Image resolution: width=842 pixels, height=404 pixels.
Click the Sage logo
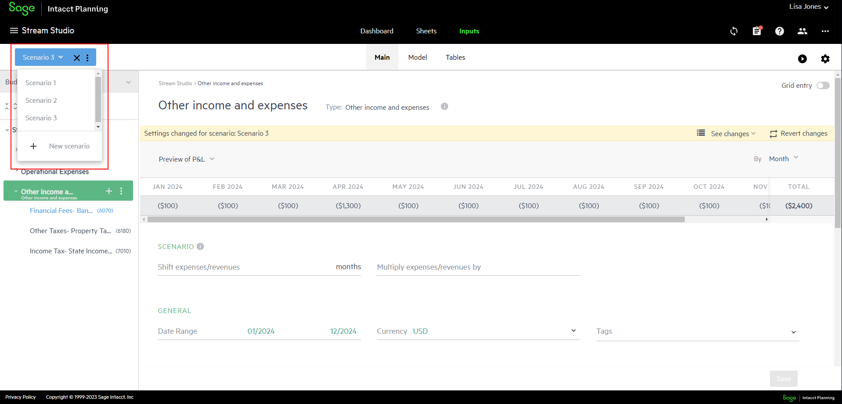(x=22, y=8)
